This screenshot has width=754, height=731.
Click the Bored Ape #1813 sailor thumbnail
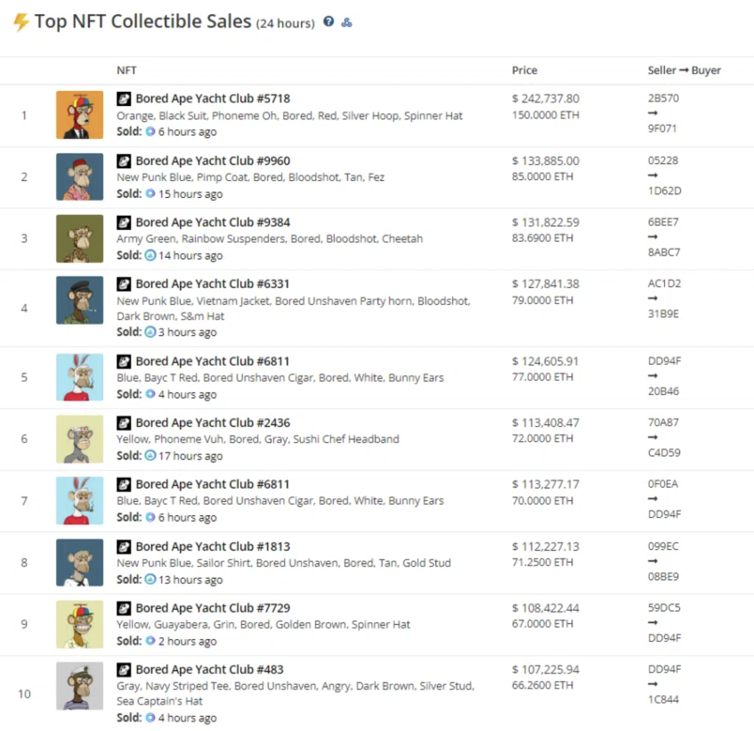[79, 562]
